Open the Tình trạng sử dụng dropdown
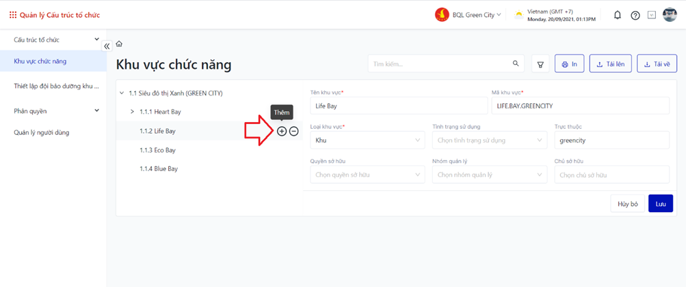Image resolution: width=686 pixels, height=287 pixels. click(489, 140)
